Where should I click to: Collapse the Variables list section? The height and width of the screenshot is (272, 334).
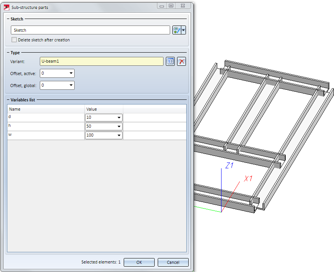(9, 100)
